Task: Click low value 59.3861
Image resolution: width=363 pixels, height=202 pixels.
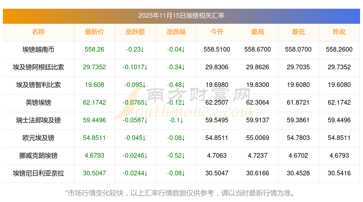Action: (299, 120)
